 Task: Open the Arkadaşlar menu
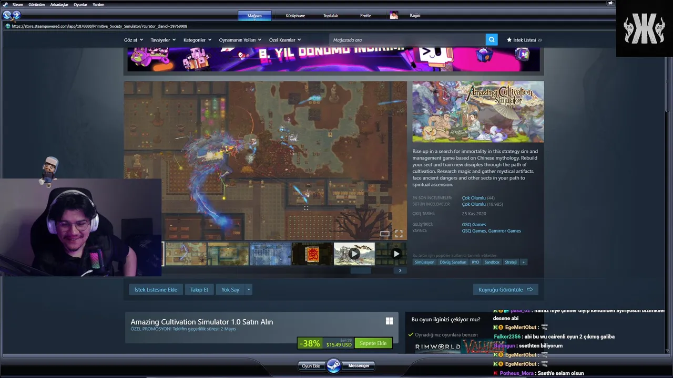point(59,4)
